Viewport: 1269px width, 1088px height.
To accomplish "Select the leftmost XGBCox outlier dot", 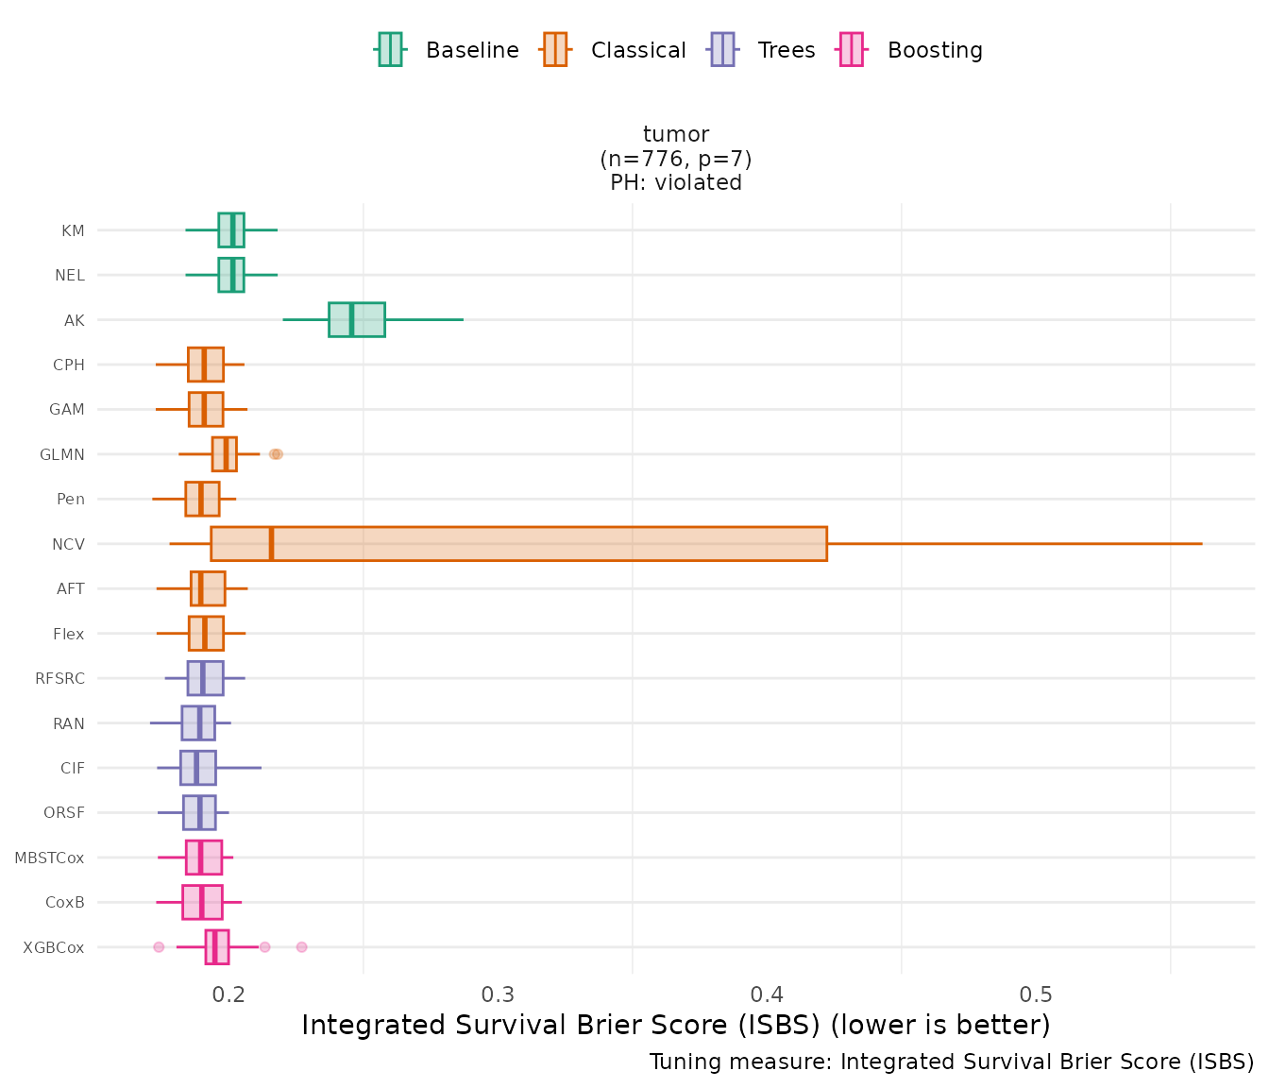I will [159, 947].
